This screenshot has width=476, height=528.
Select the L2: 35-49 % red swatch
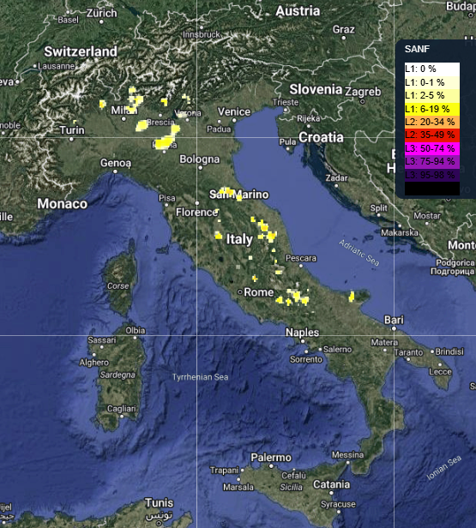tap(432, 135)
